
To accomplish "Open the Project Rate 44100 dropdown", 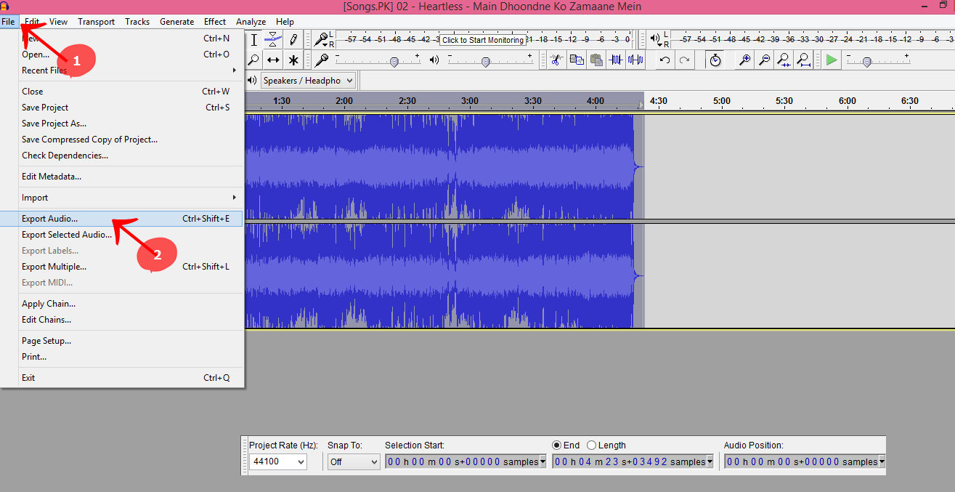I will point(278,461).
